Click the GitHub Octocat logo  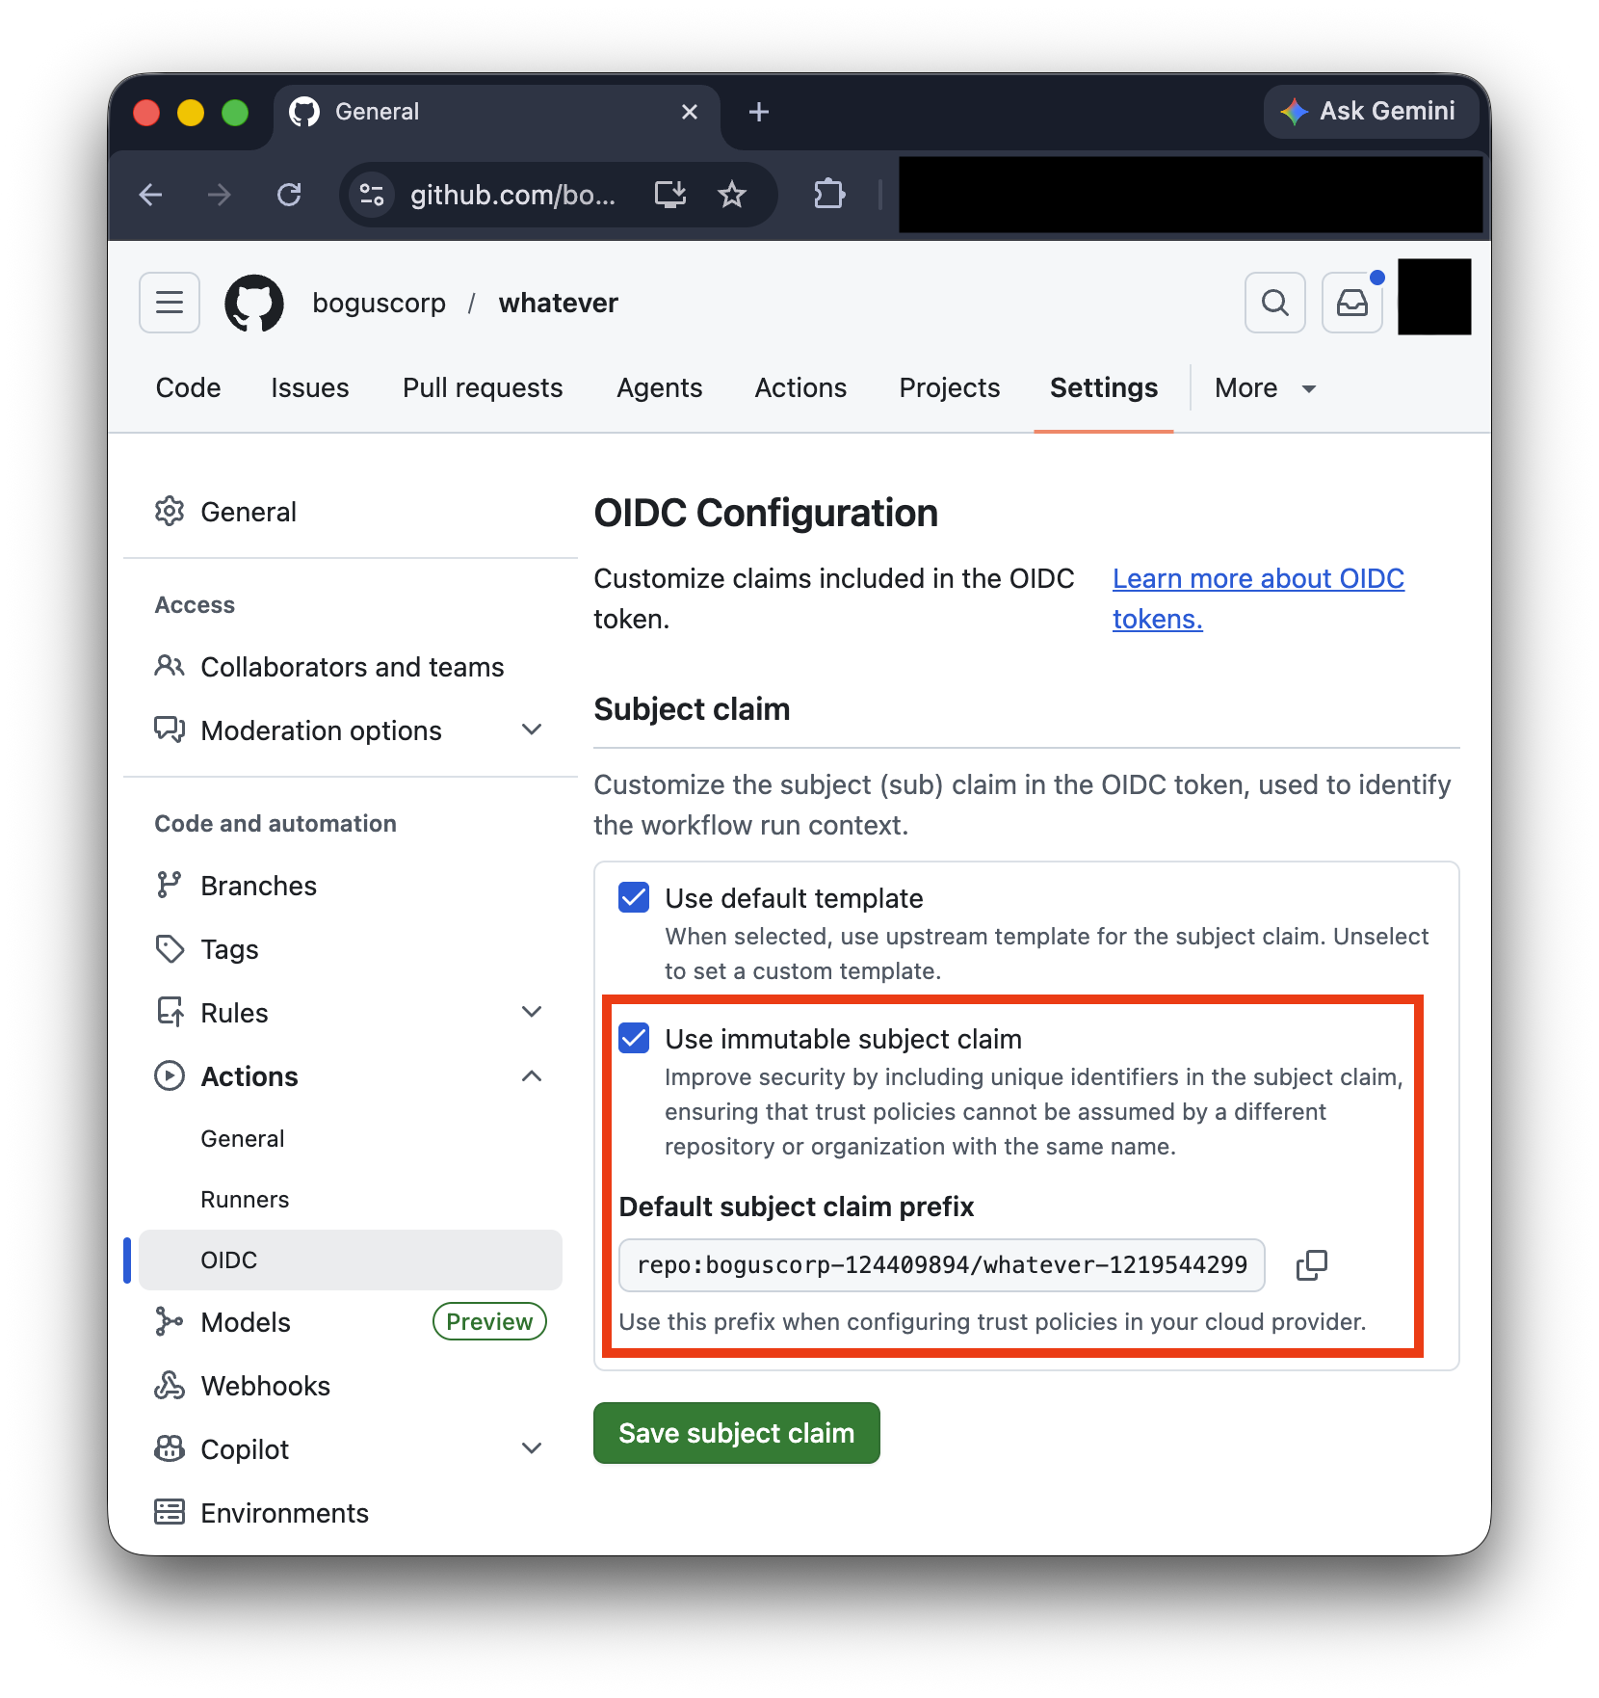[x=254, y=303]
